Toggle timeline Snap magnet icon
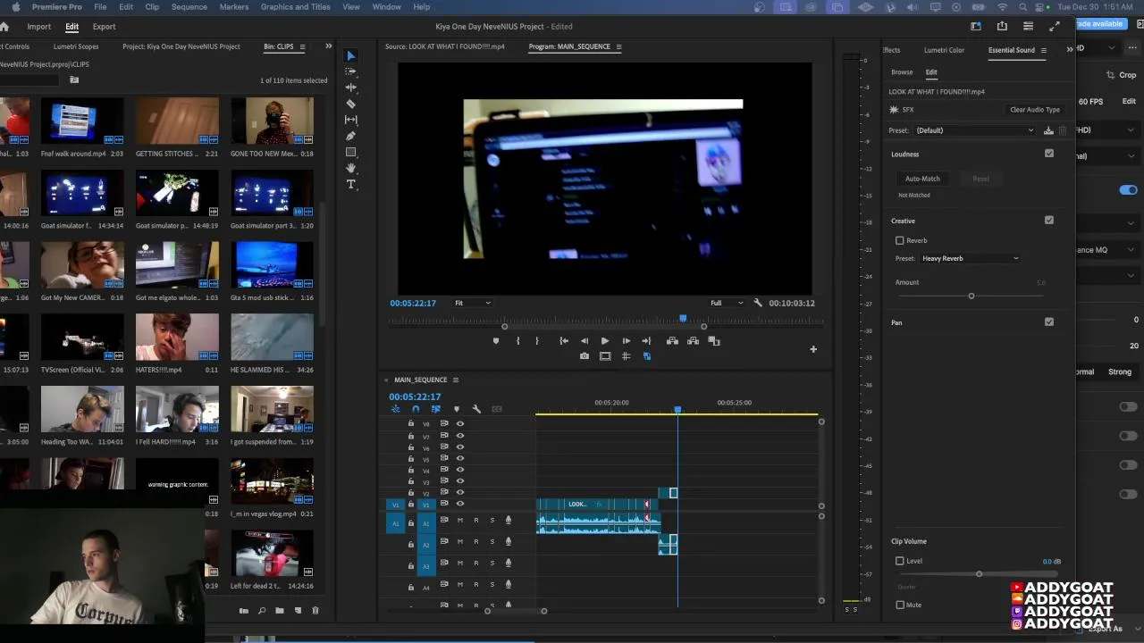Screen dimensions: 1144x643 pos(415,409)
